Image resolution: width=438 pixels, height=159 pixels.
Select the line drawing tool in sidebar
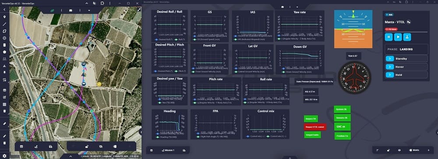tap(4, 24)
